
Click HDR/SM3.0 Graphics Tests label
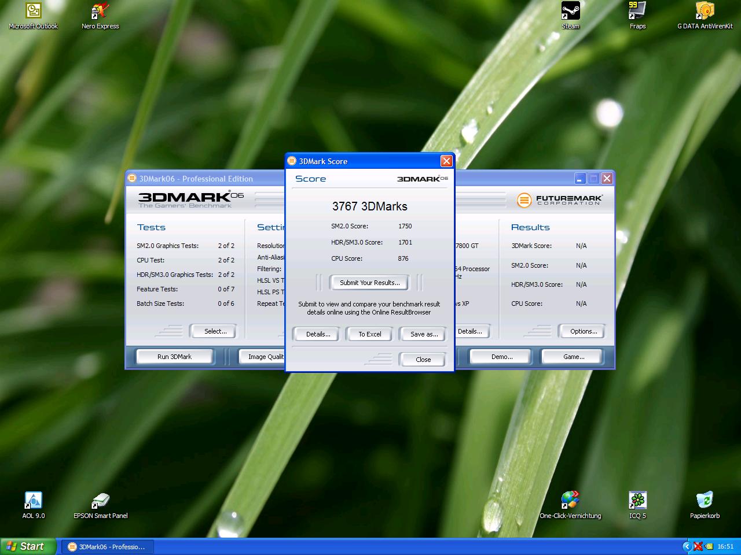tap(175, 275)
